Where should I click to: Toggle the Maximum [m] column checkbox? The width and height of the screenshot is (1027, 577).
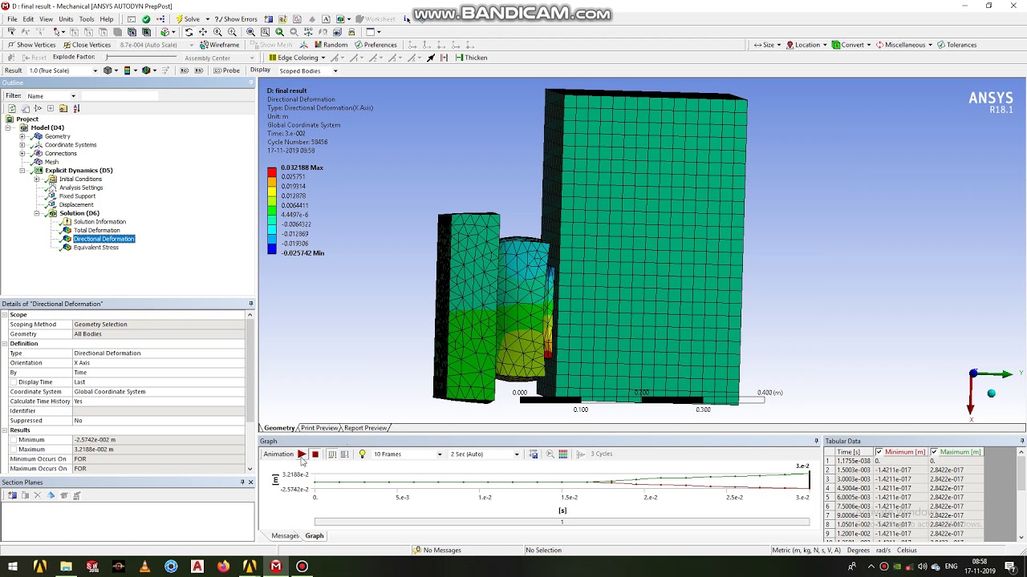click(934, 452)
